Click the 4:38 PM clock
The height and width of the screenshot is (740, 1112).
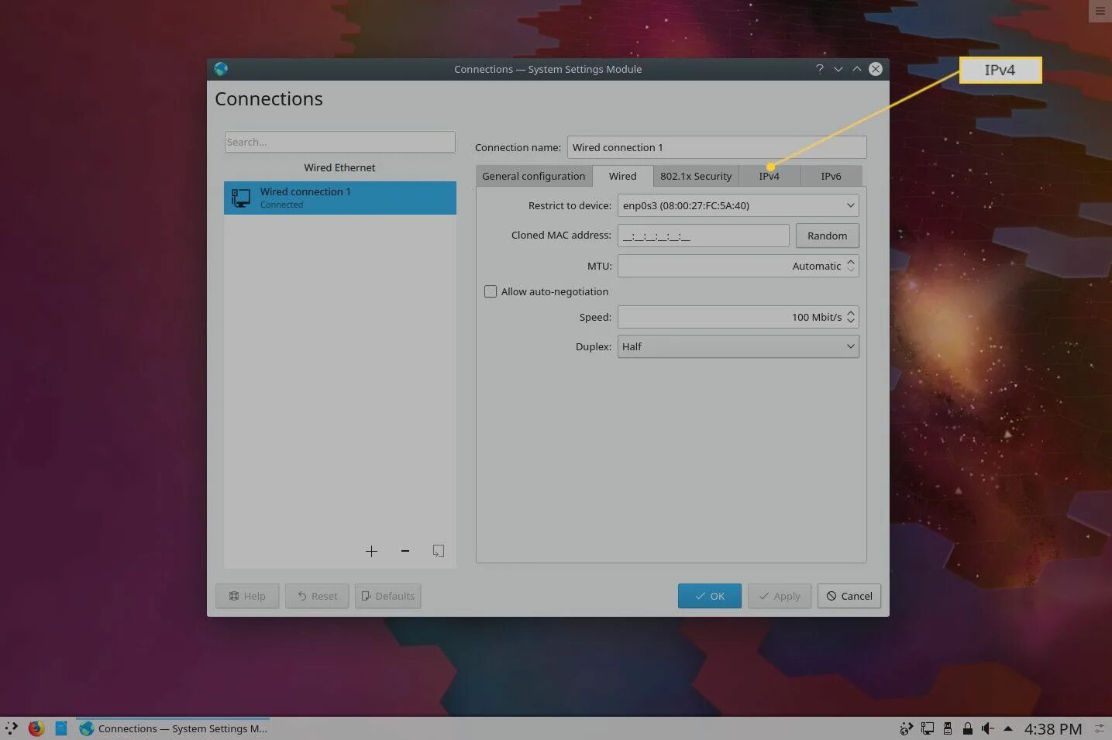1052,729
